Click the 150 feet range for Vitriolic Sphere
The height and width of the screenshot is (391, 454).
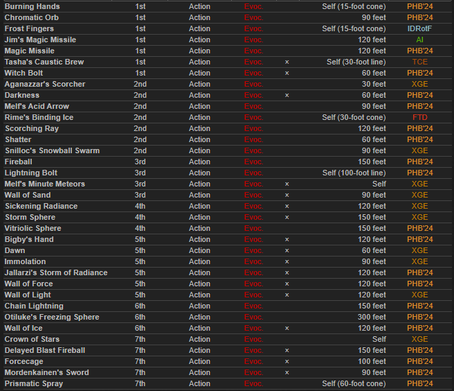[x=372, y=228]
